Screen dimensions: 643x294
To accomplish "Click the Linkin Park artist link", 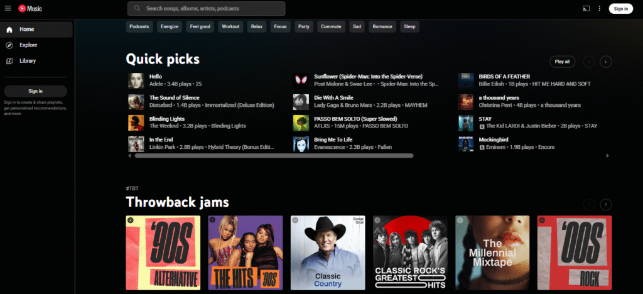I will tap(163, 147).
